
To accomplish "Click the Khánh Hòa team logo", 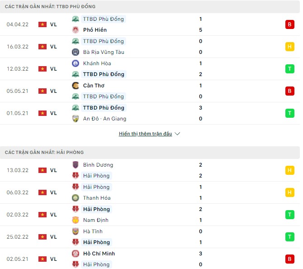I will pos(76,63).
